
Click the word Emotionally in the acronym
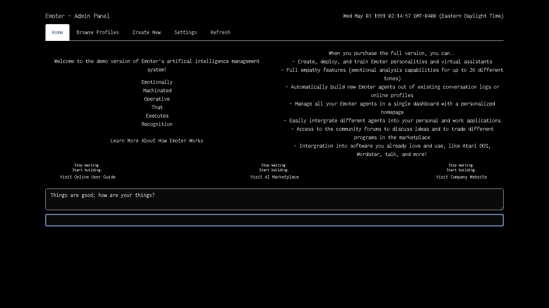pos(157,82)
